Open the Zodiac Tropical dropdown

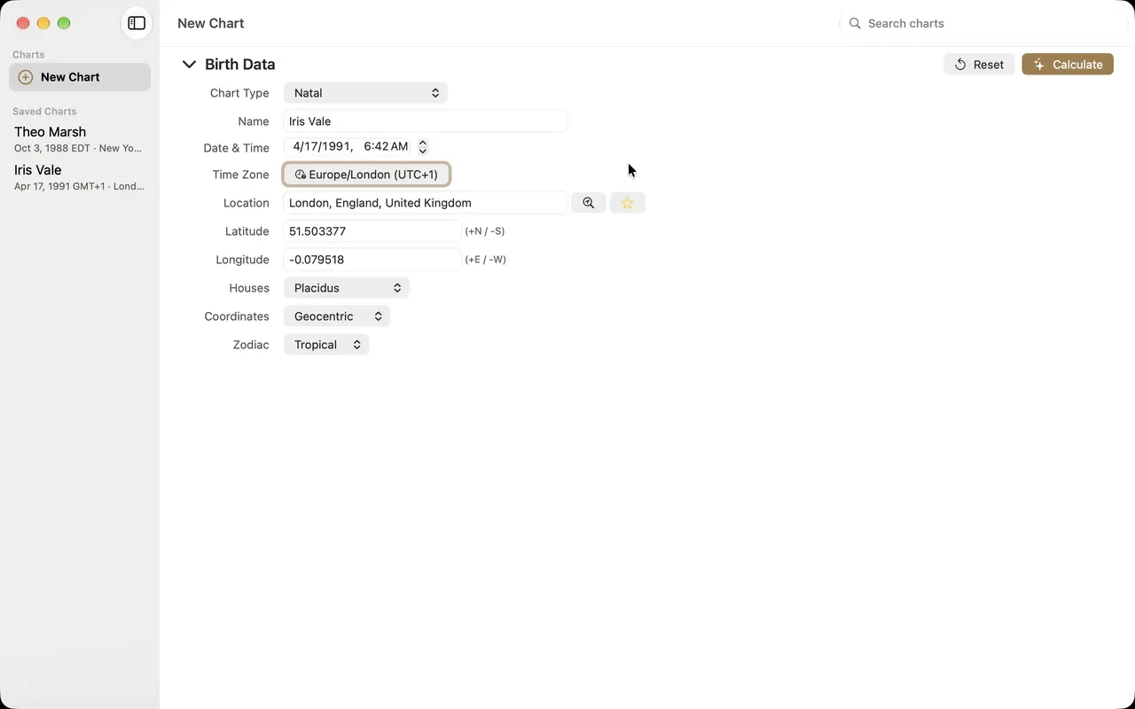[326, 345]
